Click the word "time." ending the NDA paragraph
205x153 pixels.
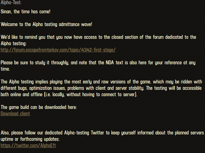point(5,69)
